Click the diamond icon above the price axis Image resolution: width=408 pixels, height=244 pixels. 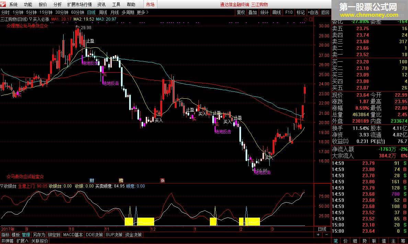tap(305, 20)
